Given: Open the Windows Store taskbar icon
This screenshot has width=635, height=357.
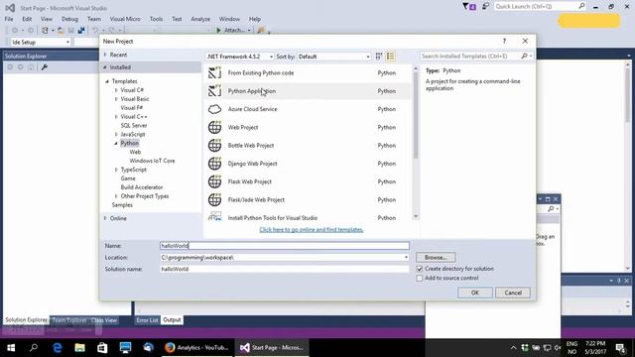Looking at the screenshot, I should 102,347.
